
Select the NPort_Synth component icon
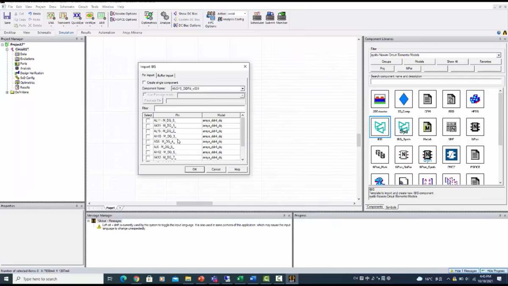[427, 155]
